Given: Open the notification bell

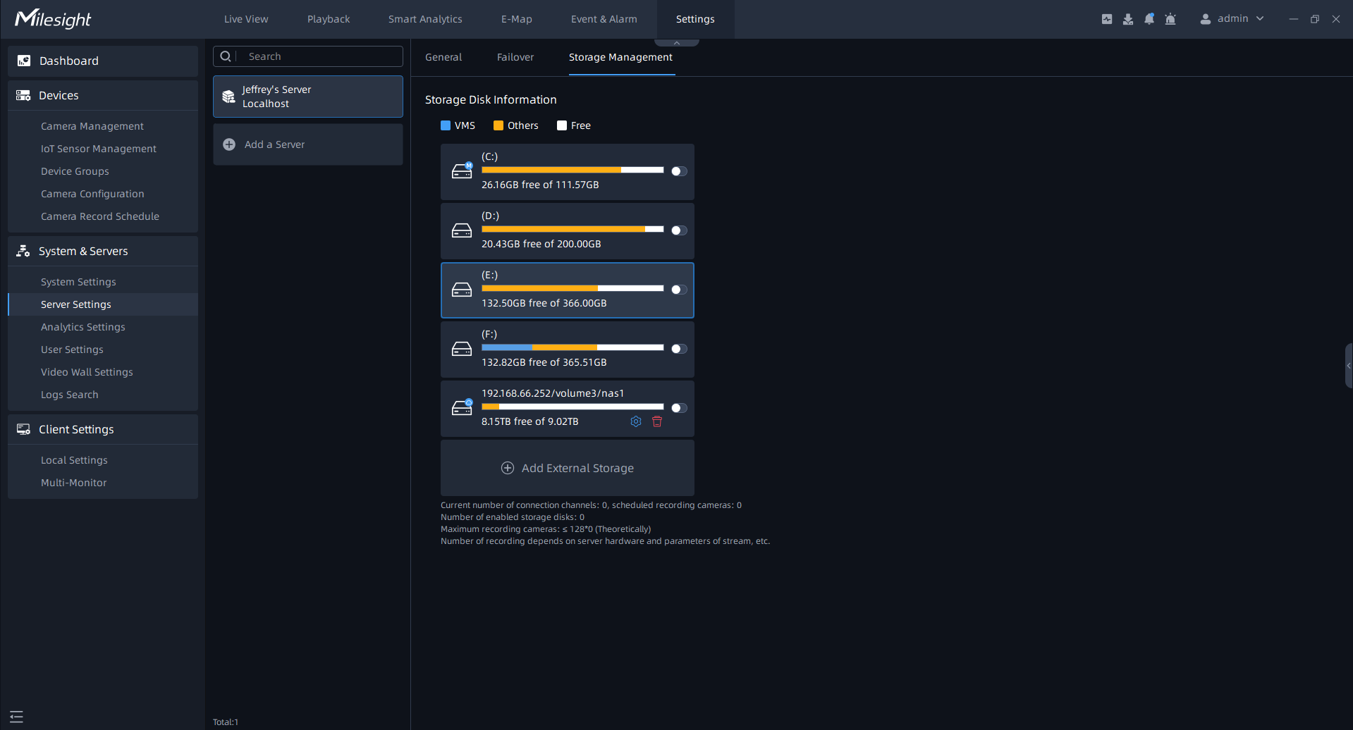Looking at the screenshot, I should (x=1149, y=19).
